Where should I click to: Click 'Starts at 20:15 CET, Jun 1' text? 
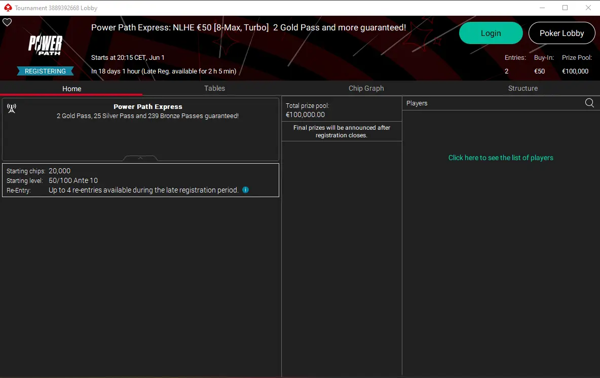click(x=128, y=57)
